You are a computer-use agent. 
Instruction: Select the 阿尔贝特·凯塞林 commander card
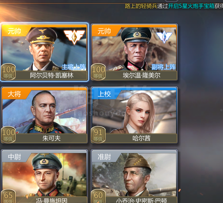(44, 52)
